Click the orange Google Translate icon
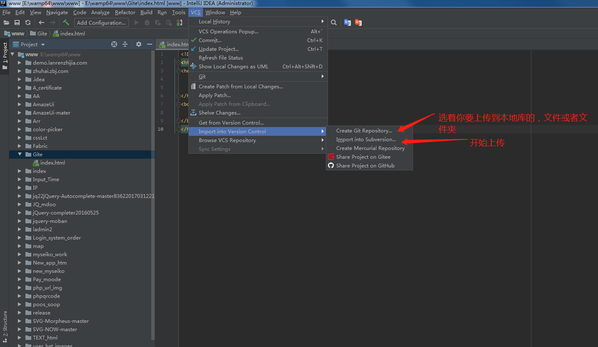 358,22
